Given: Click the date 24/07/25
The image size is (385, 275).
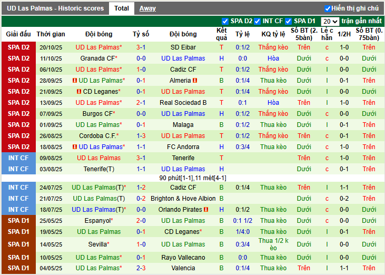Looking at the screenshot, I should [51, 188].
